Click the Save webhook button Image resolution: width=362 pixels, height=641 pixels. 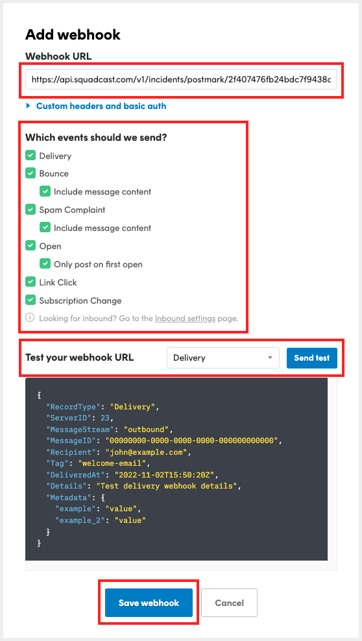[149, 603]
